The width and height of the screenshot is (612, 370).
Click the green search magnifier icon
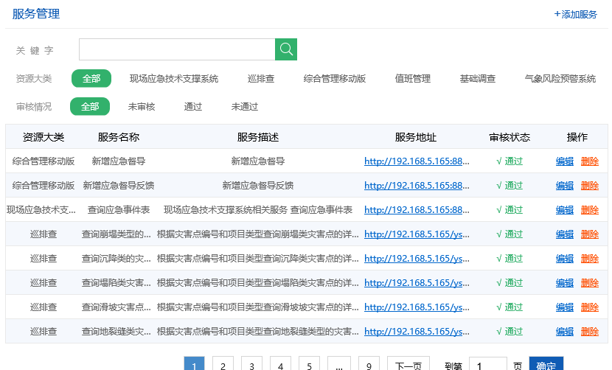286,49
